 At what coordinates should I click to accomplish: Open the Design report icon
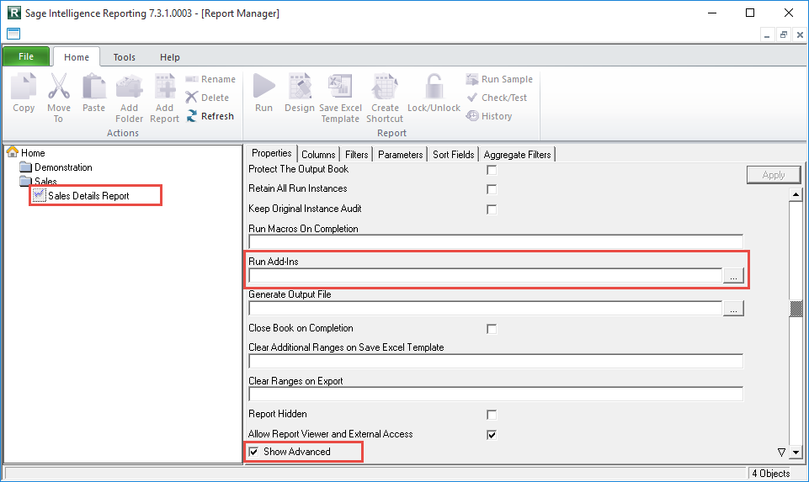(x=300, y=86)
